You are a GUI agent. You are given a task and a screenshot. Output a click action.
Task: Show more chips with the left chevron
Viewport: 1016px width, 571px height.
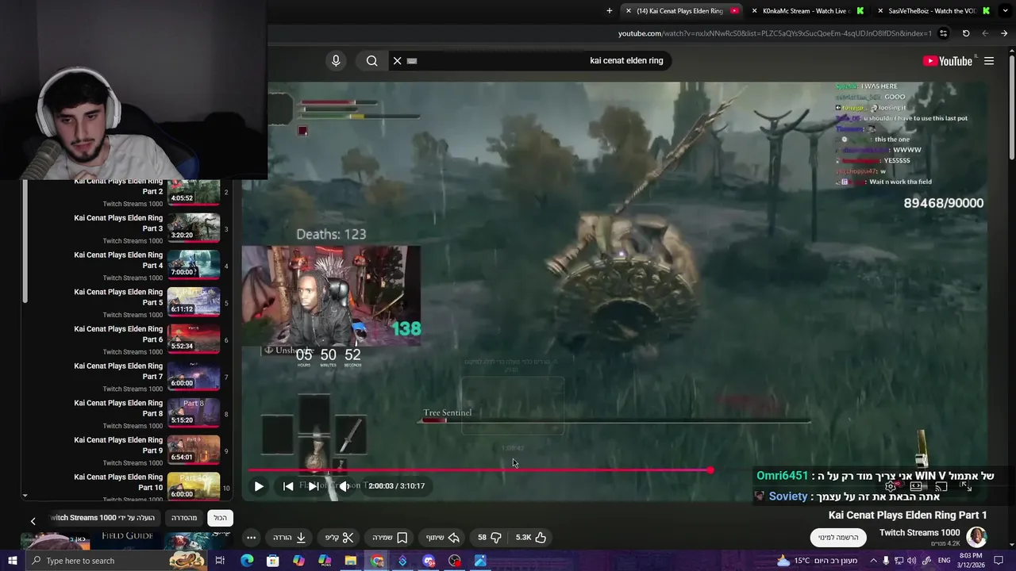click(x=33, y=521)
